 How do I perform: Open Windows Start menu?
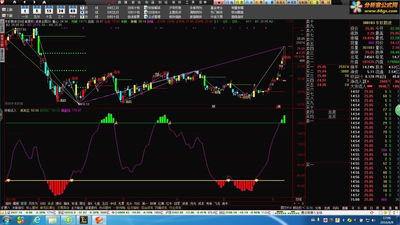[x=6, y=220]
